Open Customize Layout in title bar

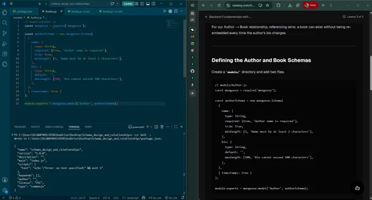(137, 4)
